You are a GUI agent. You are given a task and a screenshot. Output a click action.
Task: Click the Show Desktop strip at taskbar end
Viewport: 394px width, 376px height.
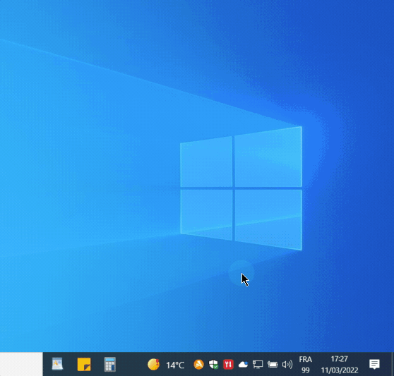click(x=393, y=364)
